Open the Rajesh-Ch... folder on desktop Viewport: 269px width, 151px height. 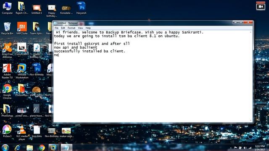coord(22,8)
